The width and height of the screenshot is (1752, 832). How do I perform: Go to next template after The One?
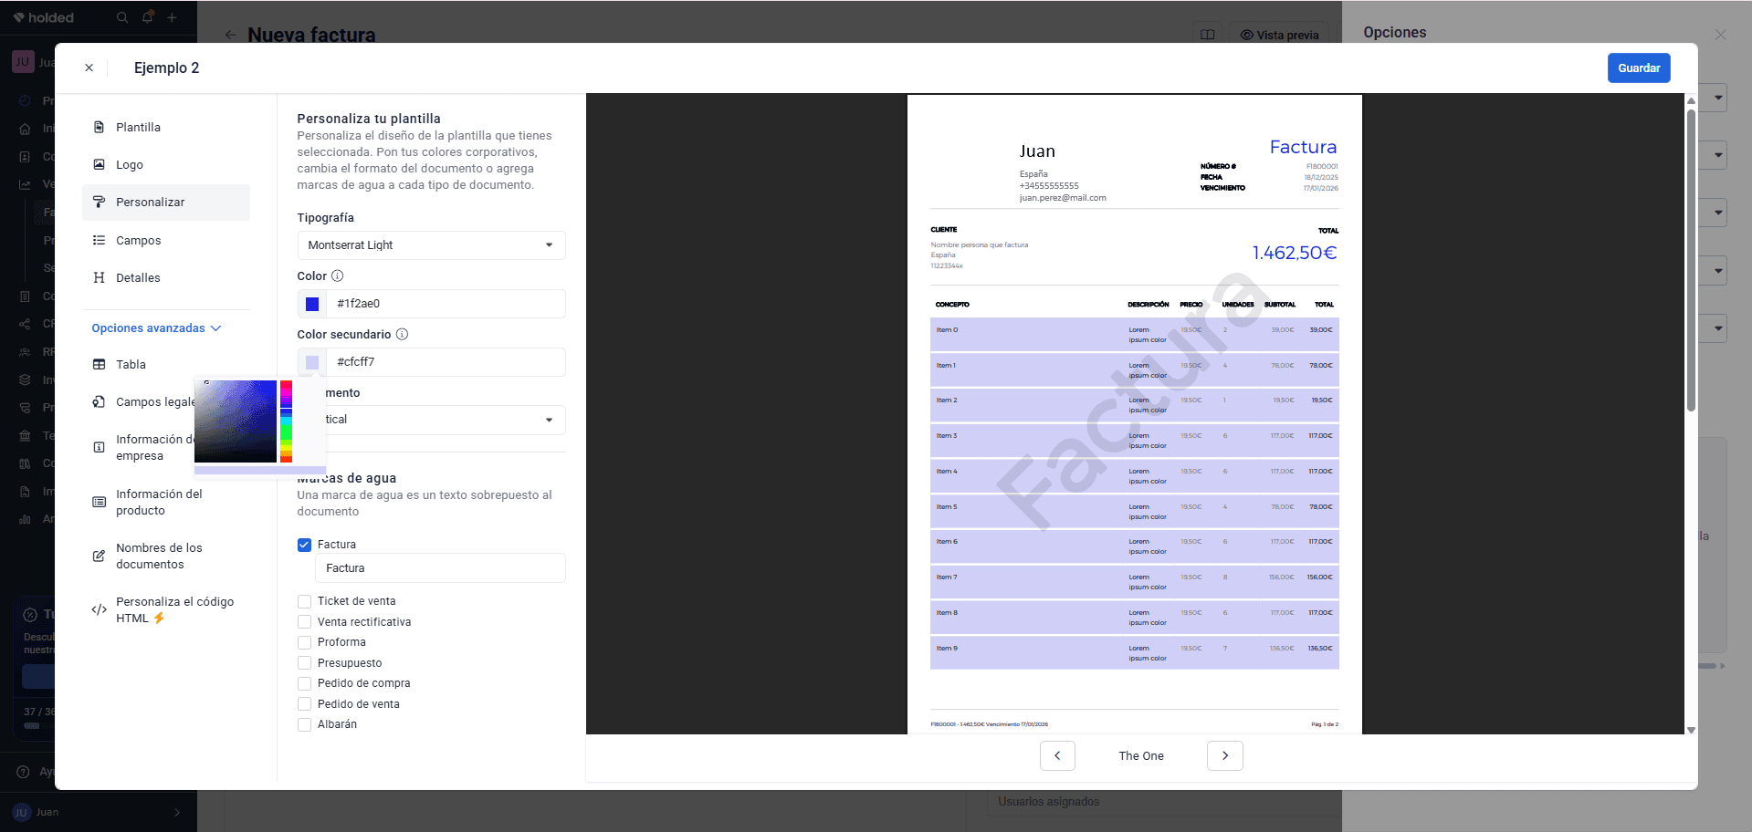[x=1224, y=755]
